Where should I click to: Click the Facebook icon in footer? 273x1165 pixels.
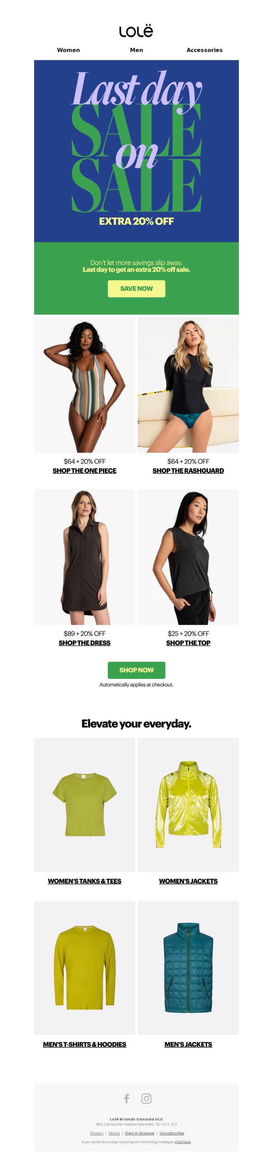point(127,1098)
